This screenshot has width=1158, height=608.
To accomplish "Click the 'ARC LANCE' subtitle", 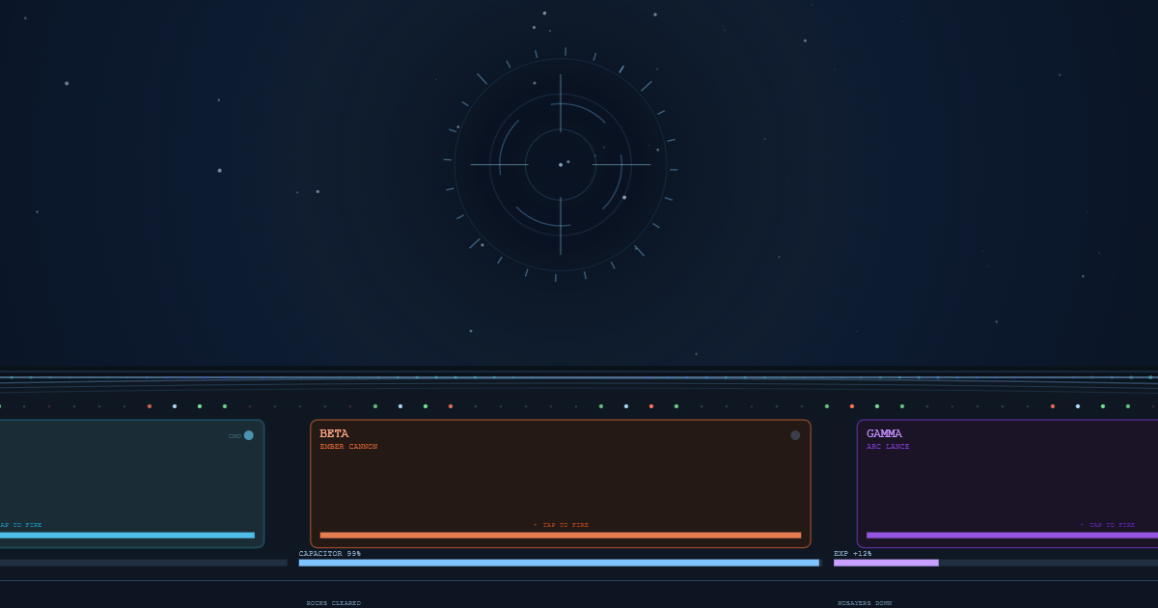I will 888,447.
